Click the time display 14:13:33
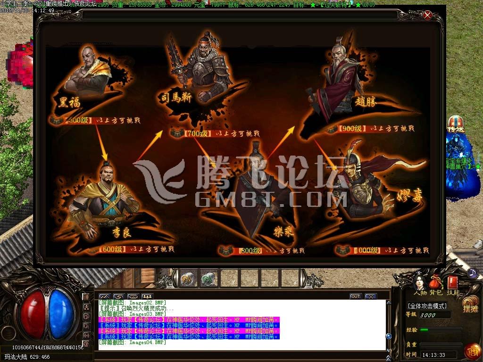 point(434,355)
